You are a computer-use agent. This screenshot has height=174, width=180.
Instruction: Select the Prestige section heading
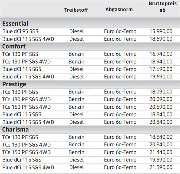click(x=14, y=84)
